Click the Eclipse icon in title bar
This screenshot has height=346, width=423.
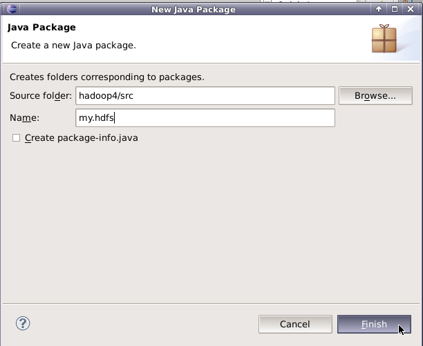point(8,9)
